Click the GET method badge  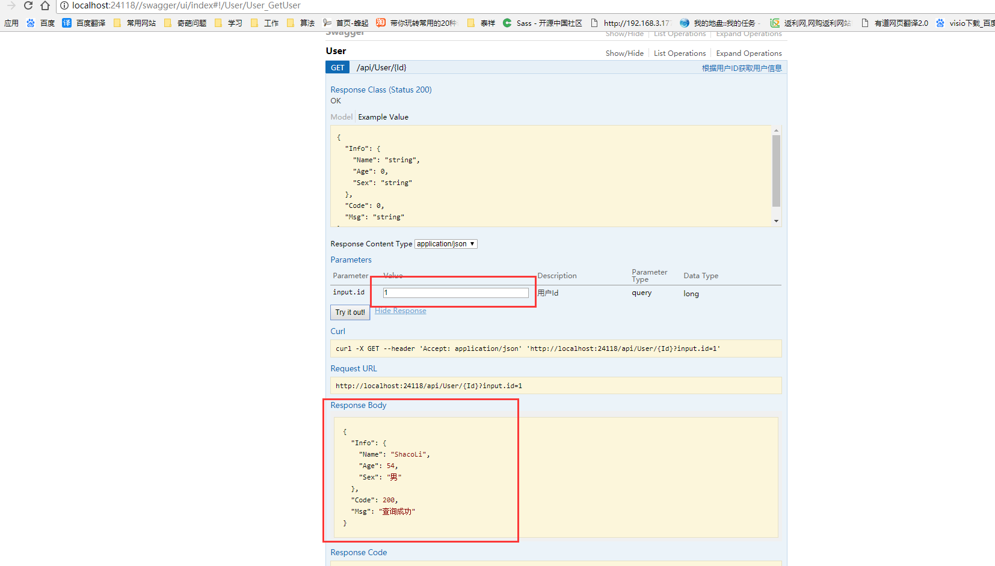point(337,68)
